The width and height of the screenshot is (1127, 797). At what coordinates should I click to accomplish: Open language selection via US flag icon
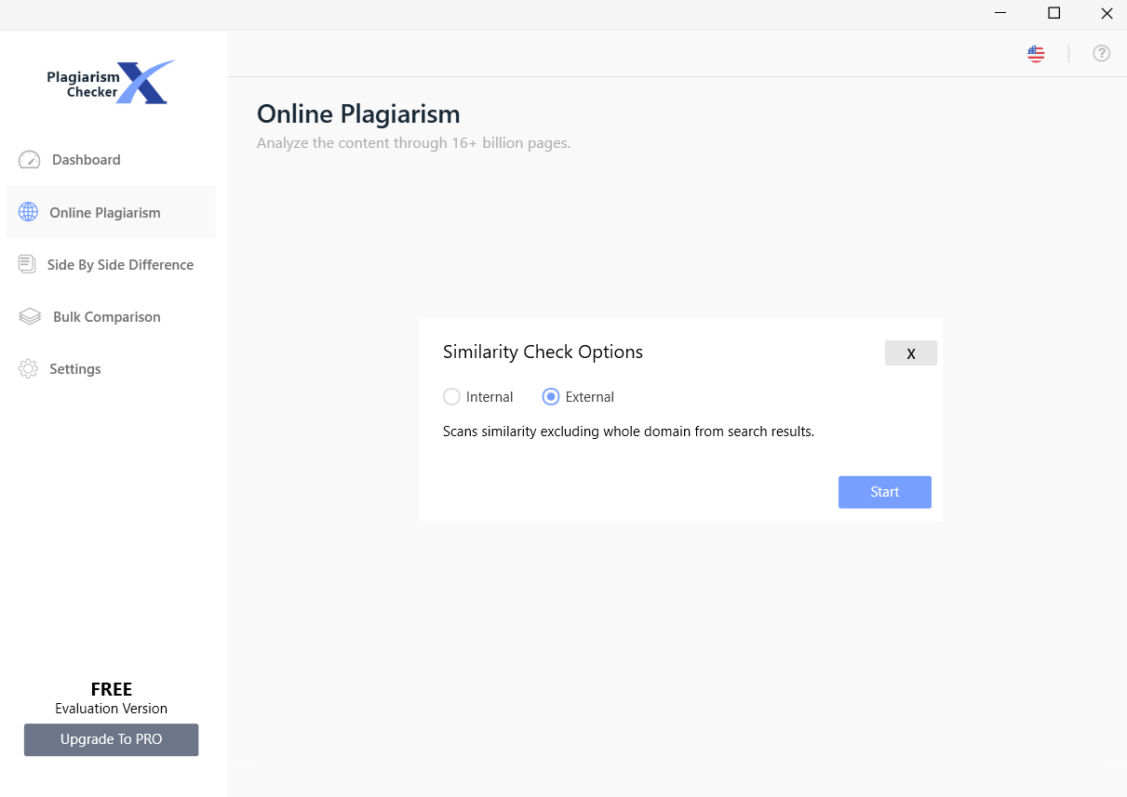click(1036, 53)
